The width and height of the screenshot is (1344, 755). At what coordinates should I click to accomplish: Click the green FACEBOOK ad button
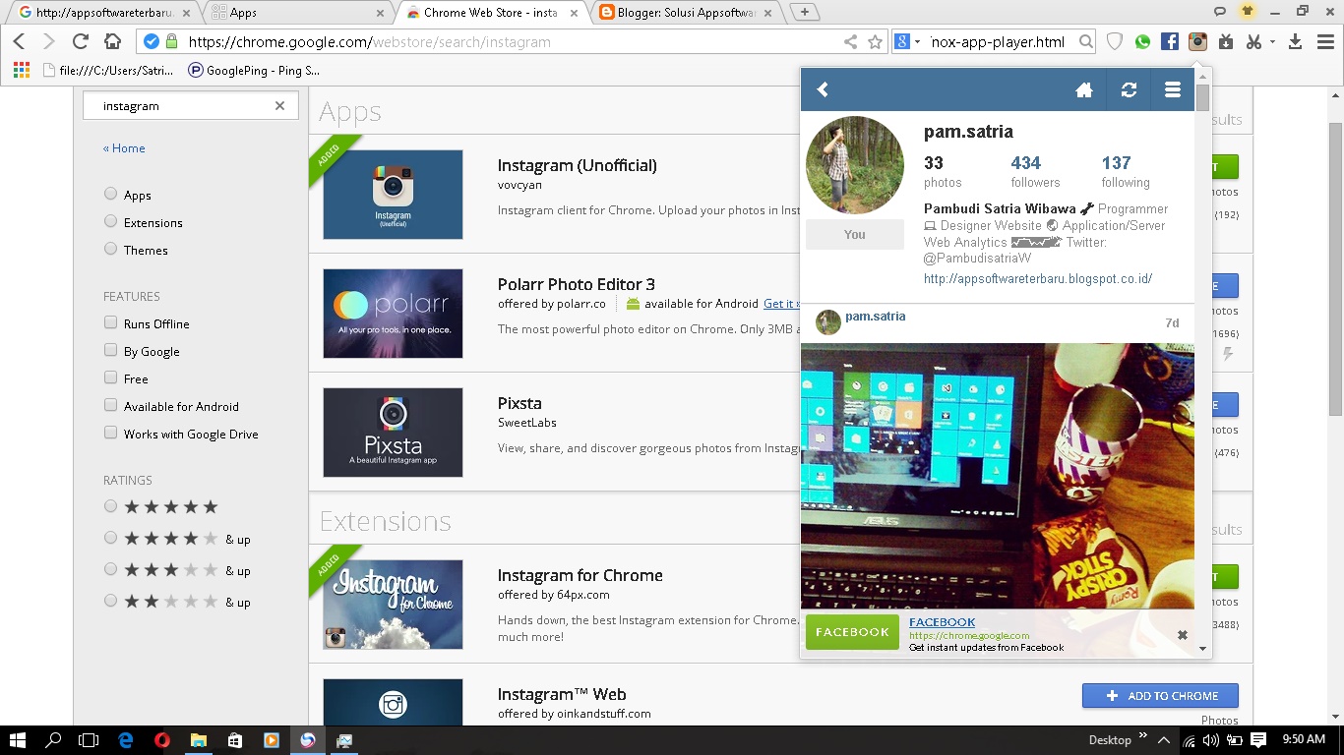click(x=852, y=632)
